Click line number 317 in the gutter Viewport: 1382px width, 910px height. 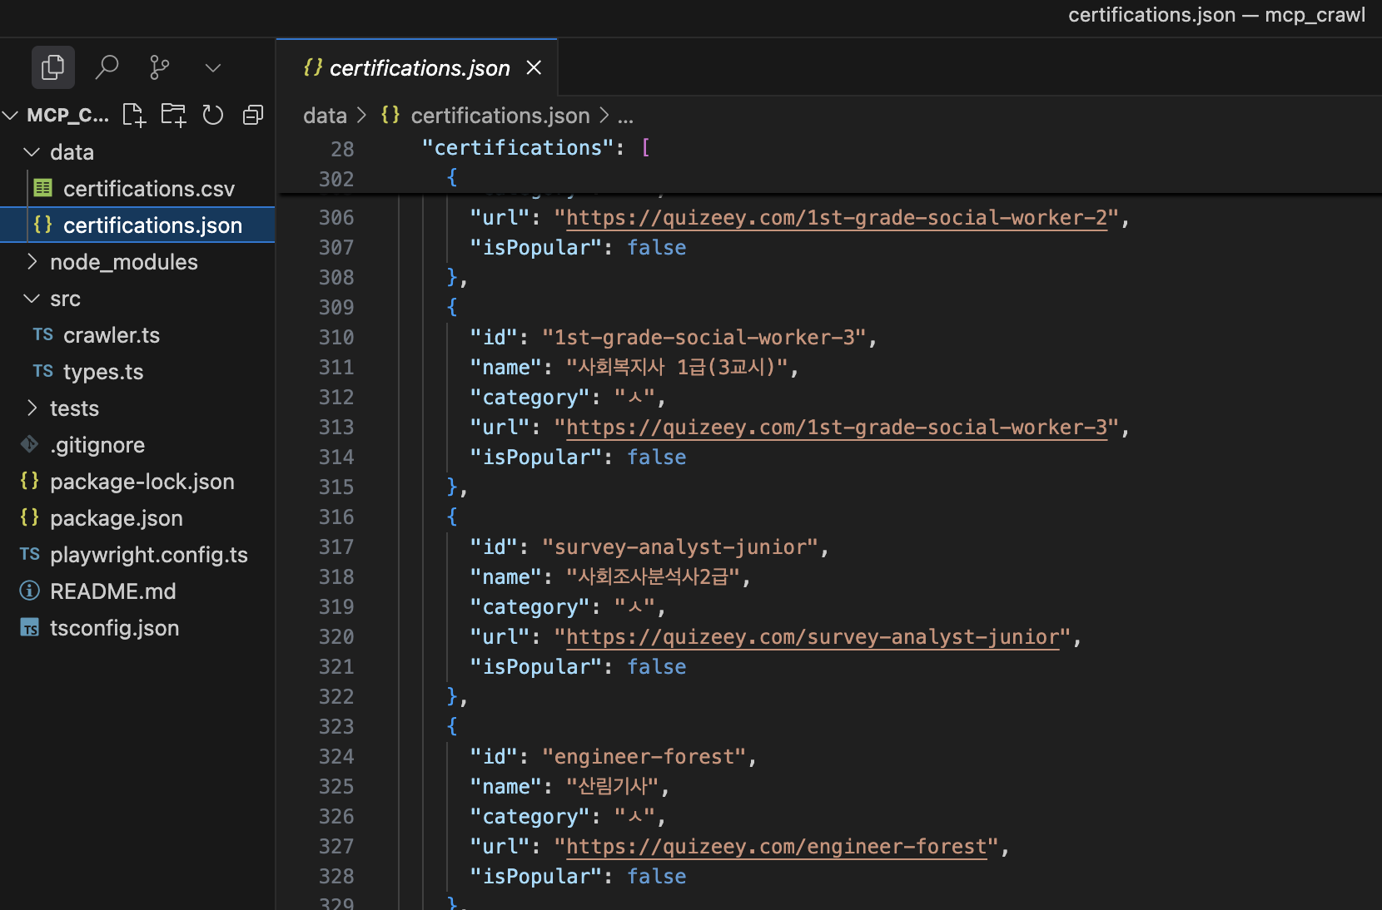coord(336,547)
